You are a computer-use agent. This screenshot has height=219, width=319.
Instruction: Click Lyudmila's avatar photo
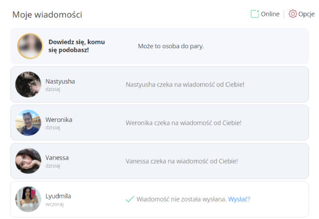(x=28, y=199)
